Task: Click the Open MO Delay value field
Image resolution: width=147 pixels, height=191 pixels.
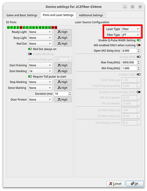Action: pos(129,51)
